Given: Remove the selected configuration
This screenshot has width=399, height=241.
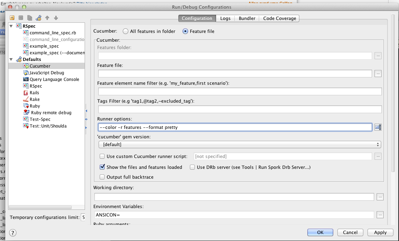Looking at the screenshot, I should tap(21, 18).
